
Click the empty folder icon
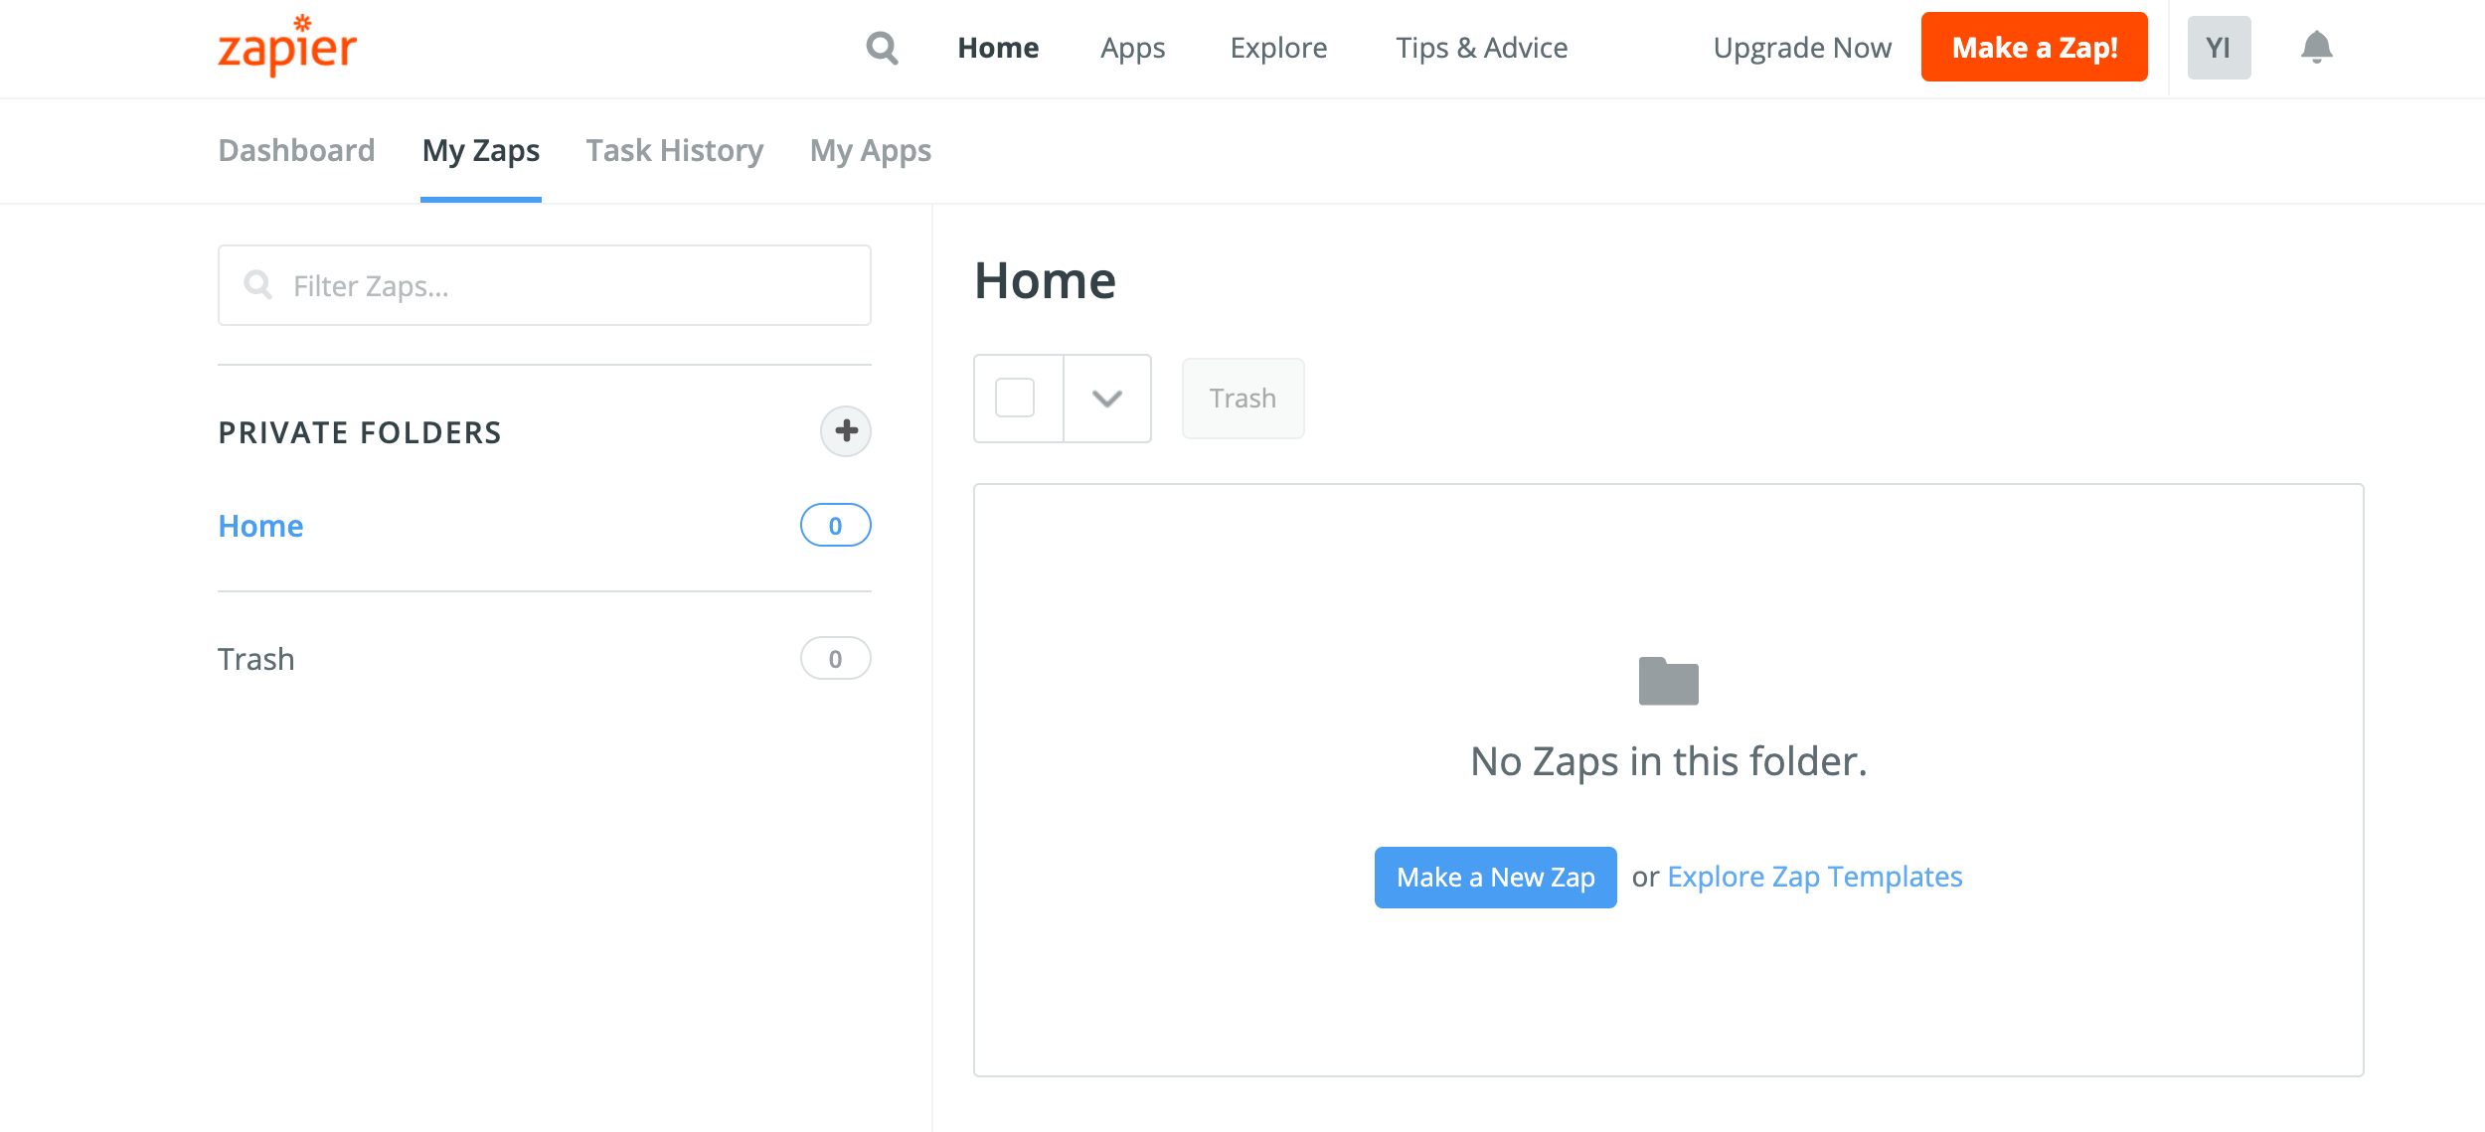point(1668,682)
